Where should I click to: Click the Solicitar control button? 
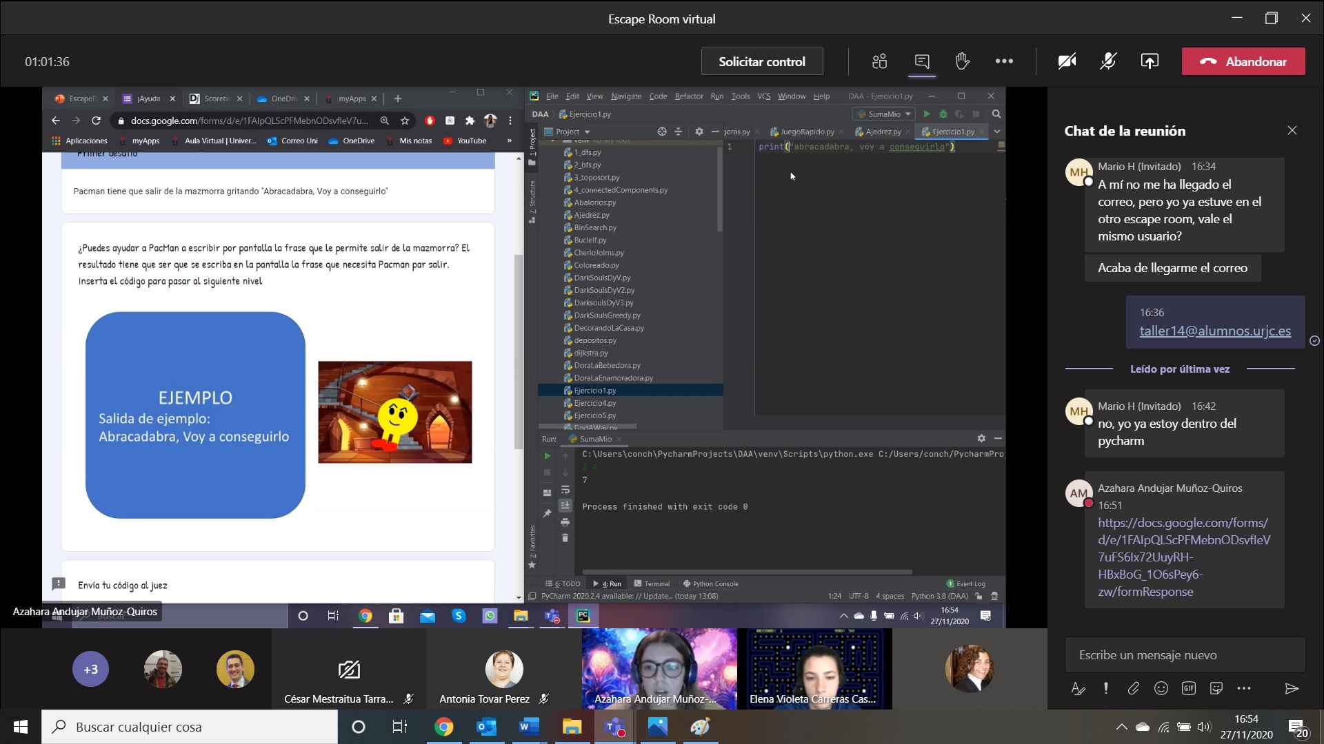coord(761,61)
